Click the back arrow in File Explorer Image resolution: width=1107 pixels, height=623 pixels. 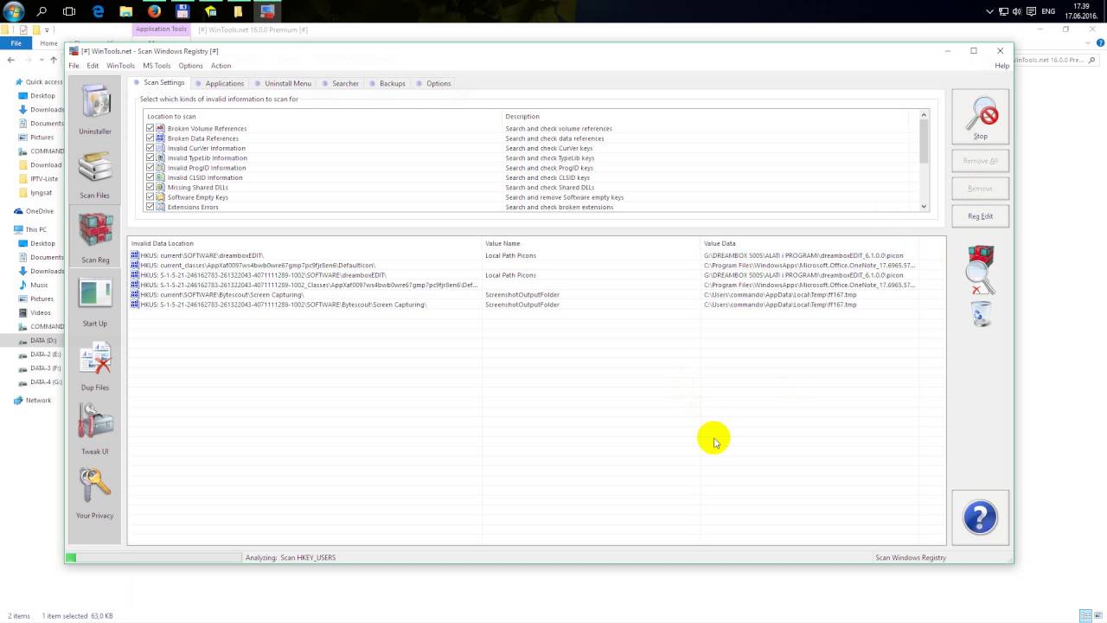(x=11, y=60)
